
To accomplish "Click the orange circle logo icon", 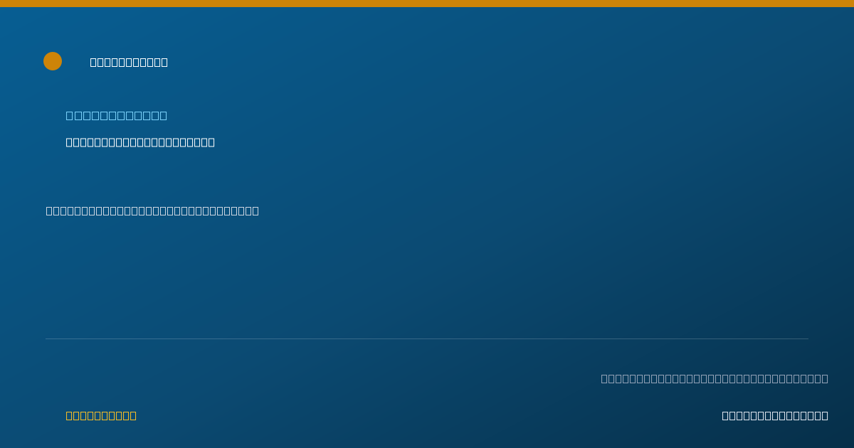I will pyautogui.click(x=53, y=61).
